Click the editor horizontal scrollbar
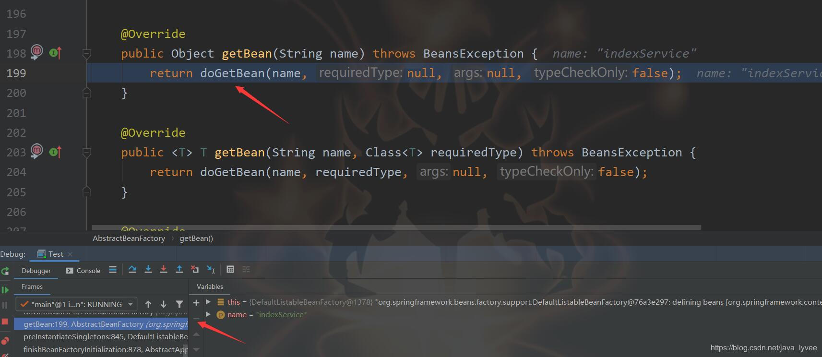The height and width of the screenshot is (357, 822). tap(396, 227)
